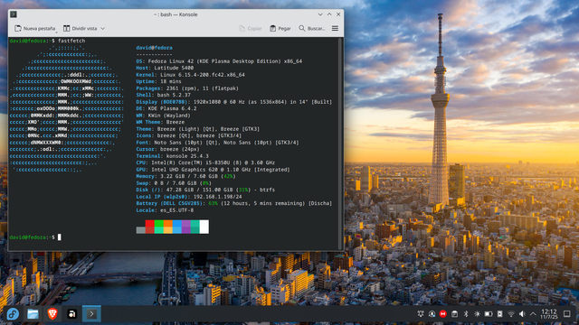Open the 12:12 clock calendar
Viewport: 579px width, 325px height.
549,314
